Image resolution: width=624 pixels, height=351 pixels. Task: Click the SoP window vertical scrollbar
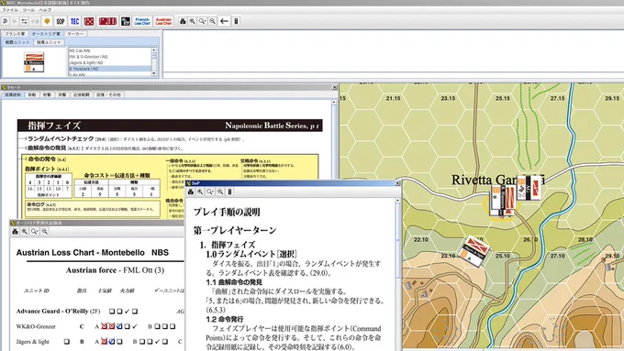click(x=397, y=274)
